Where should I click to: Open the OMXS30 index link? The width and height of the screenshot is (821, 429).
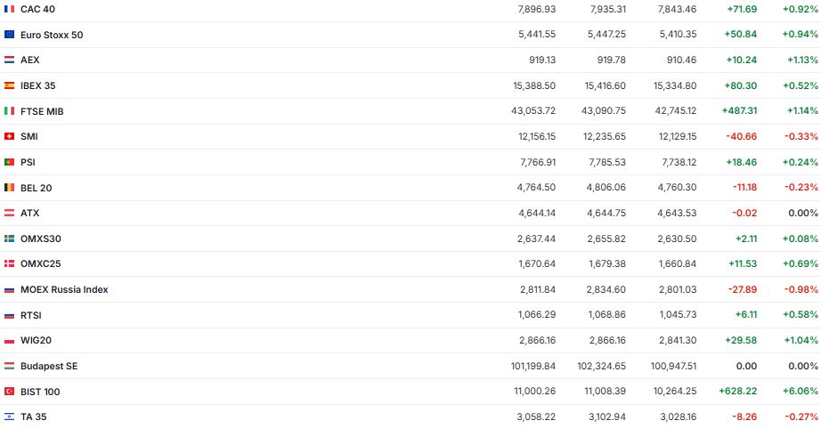[x=40, y=239]
